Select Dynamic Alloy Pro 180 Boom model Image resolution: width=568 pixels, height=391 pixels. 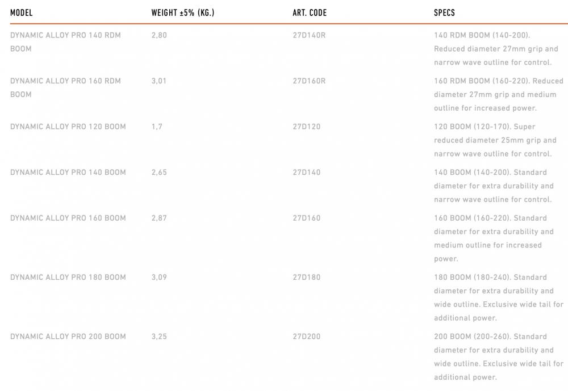pos(68,278)
